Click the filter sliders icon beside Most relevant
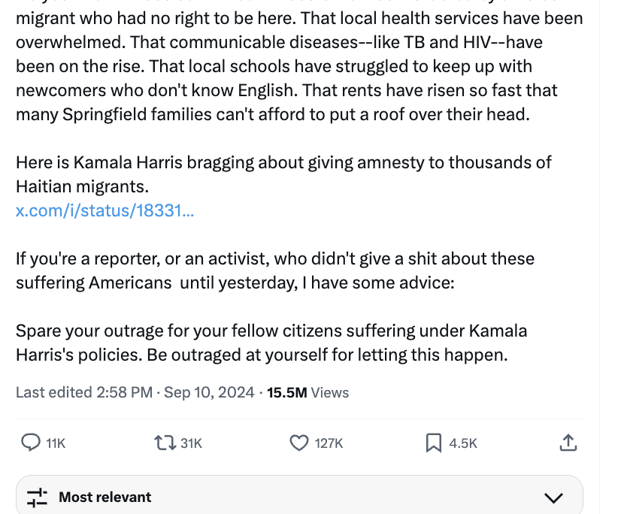The image size is (621, 514). (x=37, y=497)
